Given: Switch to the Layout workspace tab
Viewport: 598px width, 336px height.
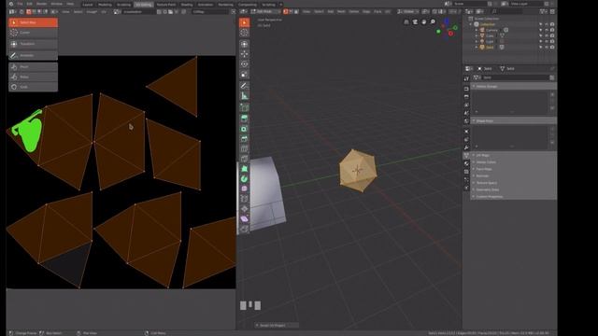Looking at the screenshot, I should (88, 5).
